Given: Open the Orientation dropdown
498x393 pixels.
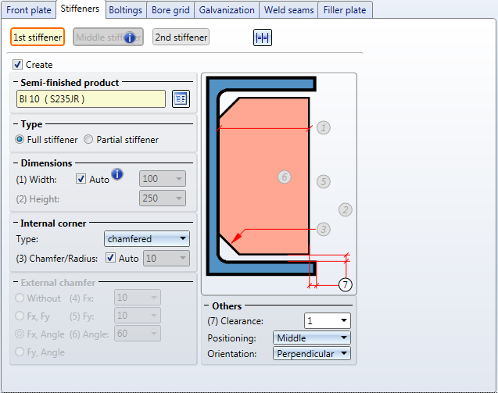Looking at the screenshot, I should (x=312, y=353).
